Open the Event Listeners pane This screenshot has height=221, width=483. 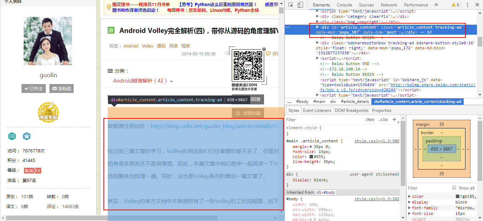coord(317,111)
